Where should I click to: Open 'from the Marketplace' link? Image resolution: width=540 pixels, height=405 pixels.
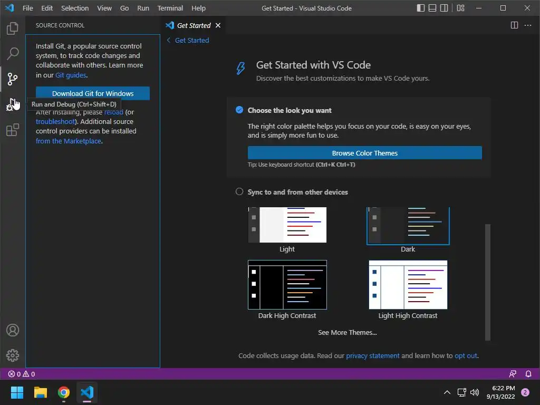pos(69,141)
